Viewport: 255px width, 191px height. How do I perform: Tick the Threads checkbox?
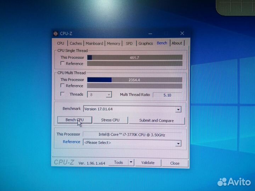click(x=63, y=94)
